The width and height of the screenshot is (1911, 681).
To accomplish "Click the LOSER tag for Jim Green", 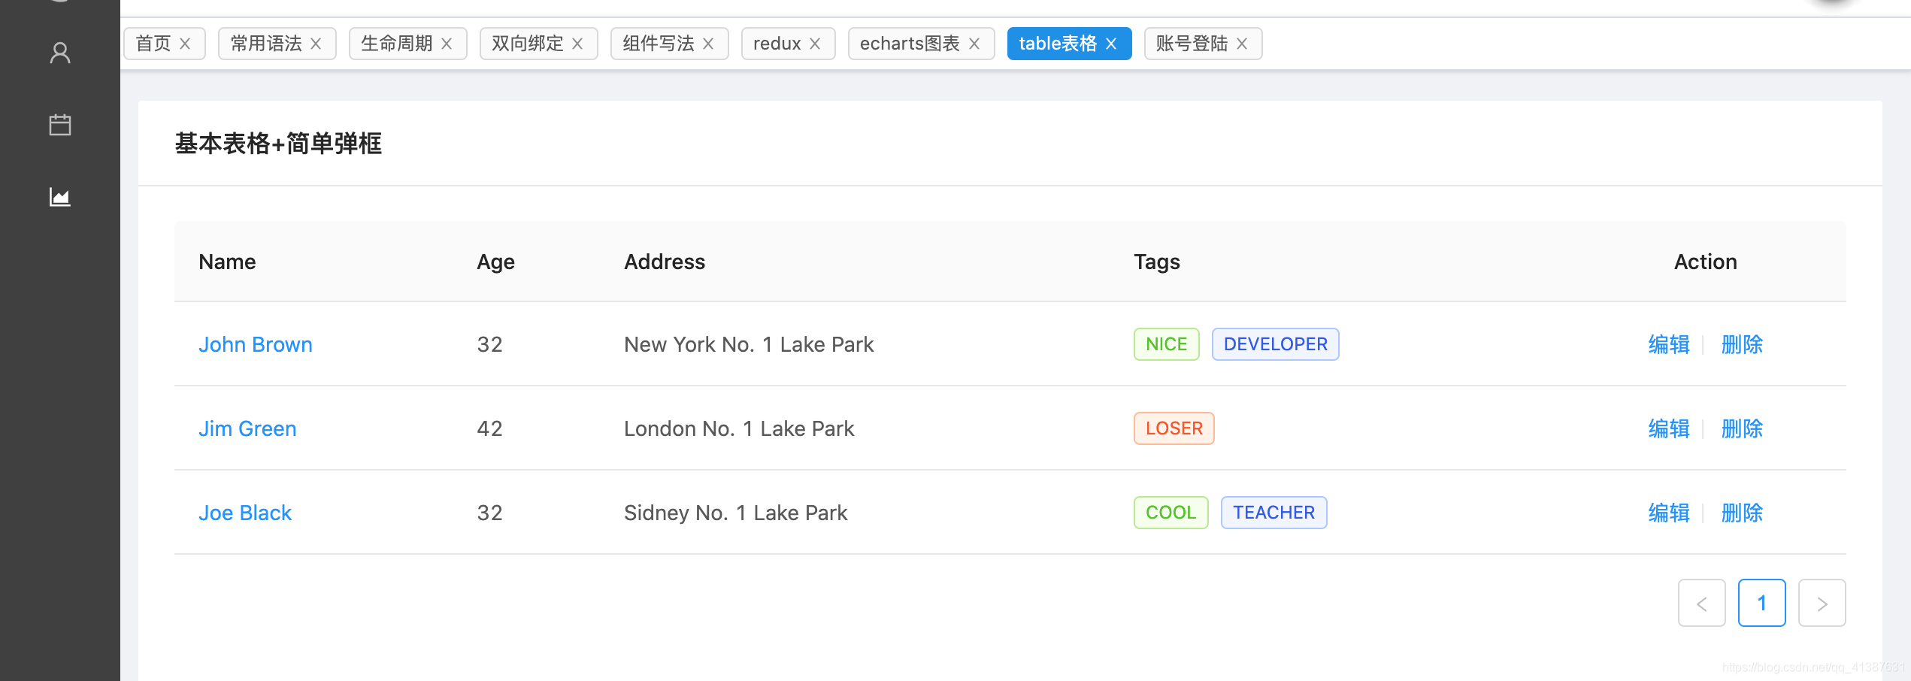I will [1173, 428].
